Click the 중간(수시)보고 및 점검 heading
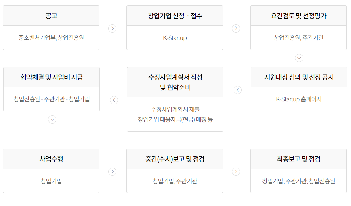 click(x=175, y=159)
